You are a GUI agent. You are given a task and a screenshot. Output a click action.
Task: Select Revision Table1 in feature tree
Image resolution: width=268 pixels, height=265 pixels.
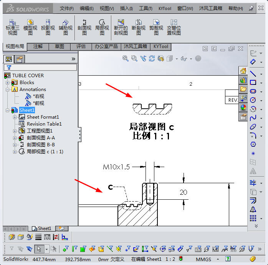[44, 124]
